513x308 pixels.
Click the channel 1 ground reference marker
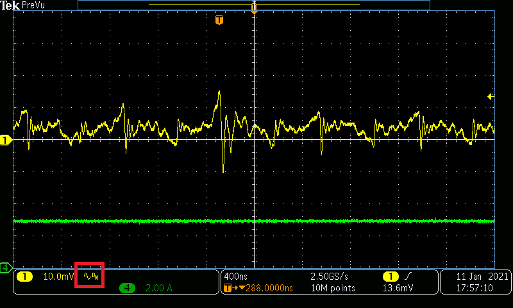[6, 139]
